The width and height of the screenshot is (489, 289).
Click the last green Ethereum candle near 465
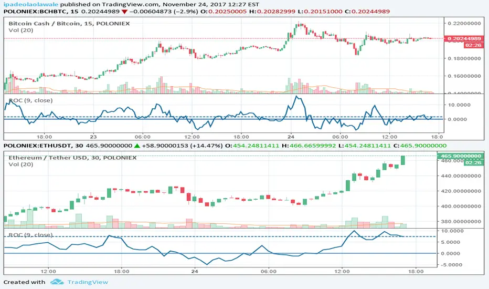point(403,160)
